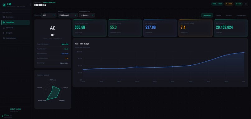
Task: Click the 03:11:48 clock display
Action: point(15,109)
